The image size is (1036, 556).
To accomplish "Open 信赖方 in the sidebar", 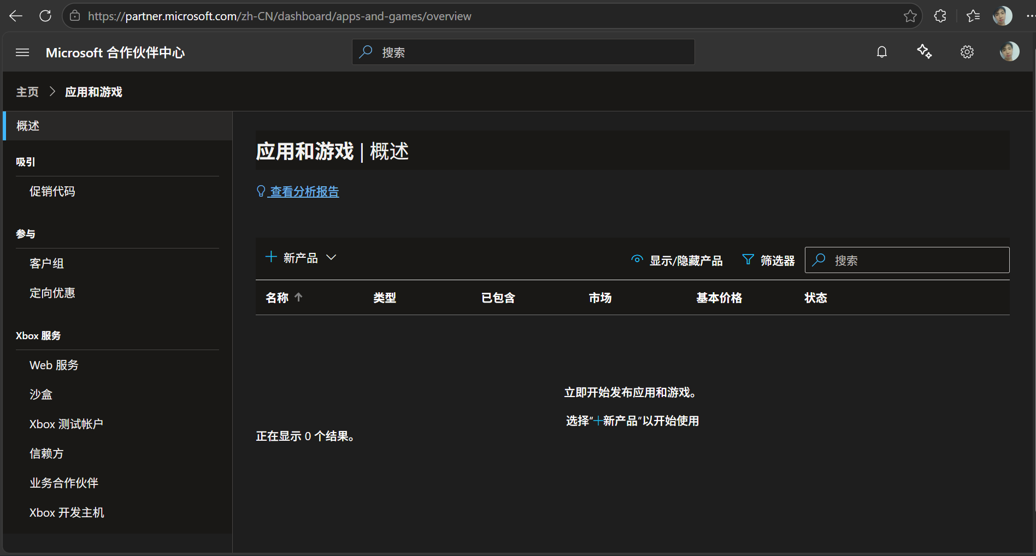I will [46, 453].
